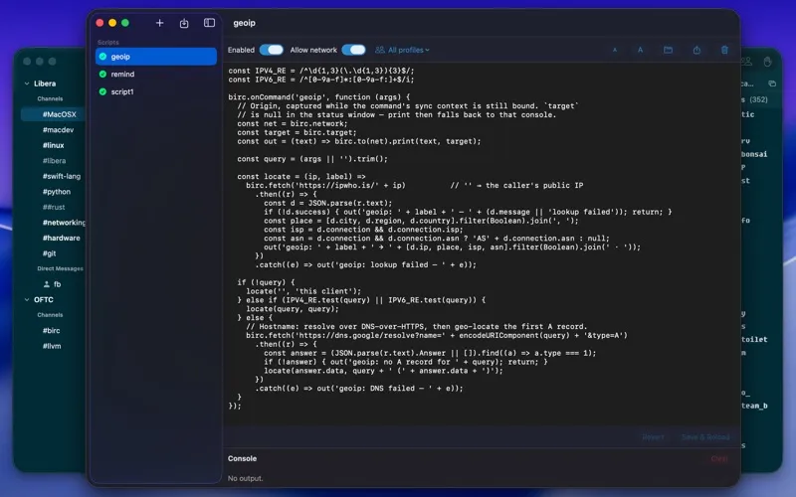Collapse the OFTC network tree
This screenshot has width=796, height=497.
coord(27,300)
